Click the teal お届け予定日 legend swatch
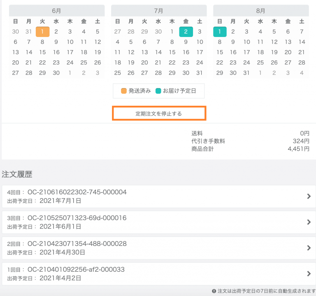The image size is (316, 296). (x=159, y=91)
